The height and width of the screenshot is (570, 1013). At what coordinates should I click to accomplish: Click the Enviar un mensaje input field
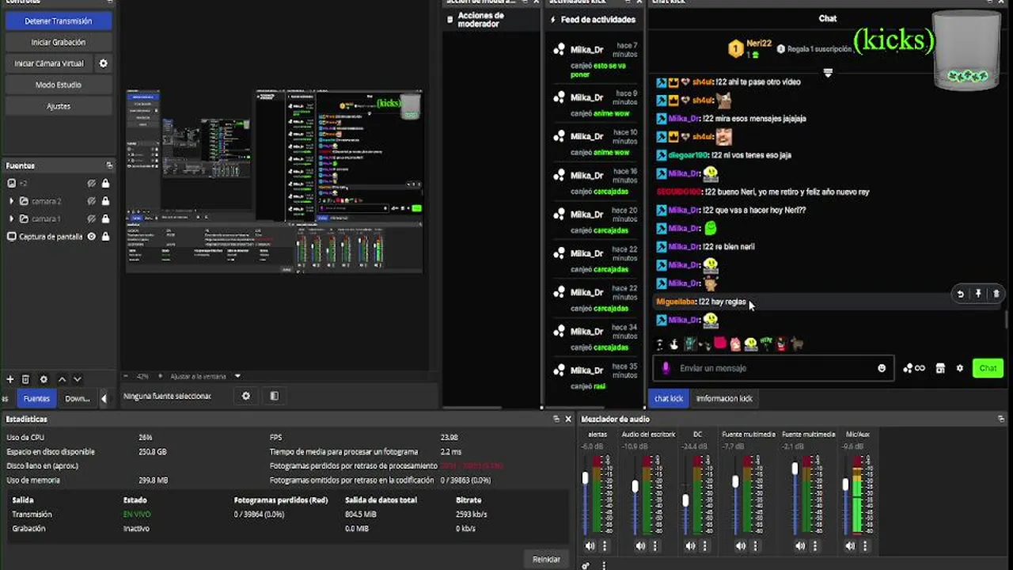772,368
